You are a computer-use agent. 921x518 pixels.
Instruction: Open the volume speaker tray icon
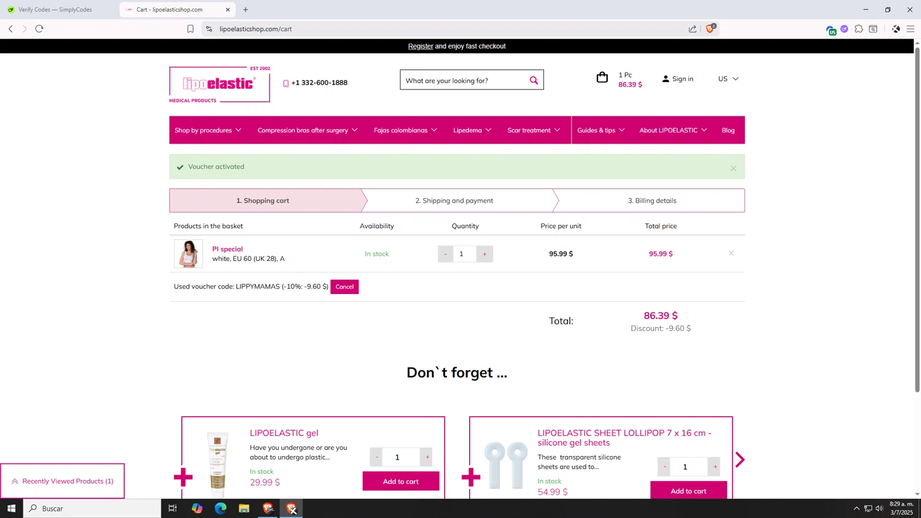(879, 508)
